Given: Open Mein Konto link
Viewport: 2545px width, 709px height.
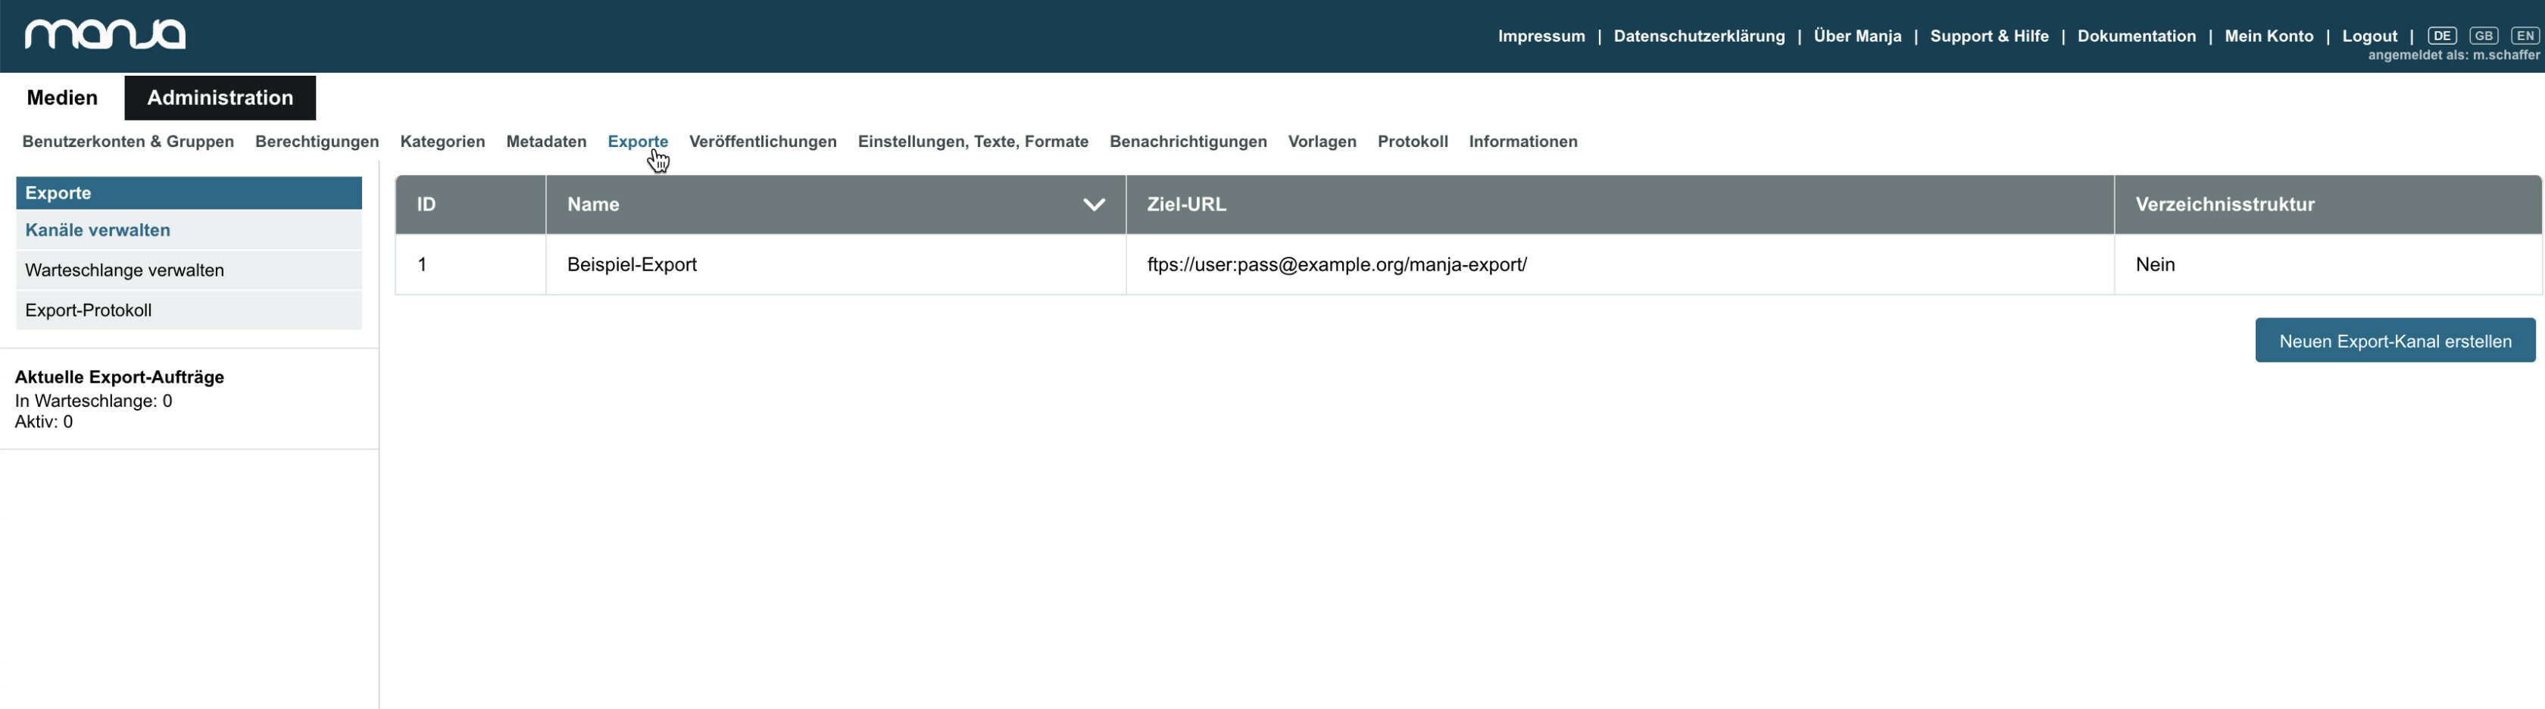Looking at the screenshot, I should coord(2269,36).
